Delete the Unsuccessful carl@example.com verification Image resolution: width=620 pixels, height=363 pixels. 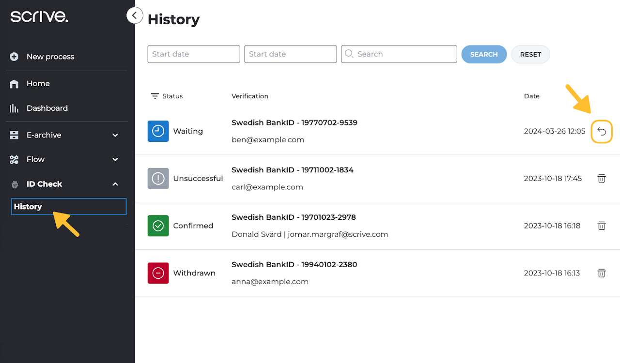[x=602, y=179]
